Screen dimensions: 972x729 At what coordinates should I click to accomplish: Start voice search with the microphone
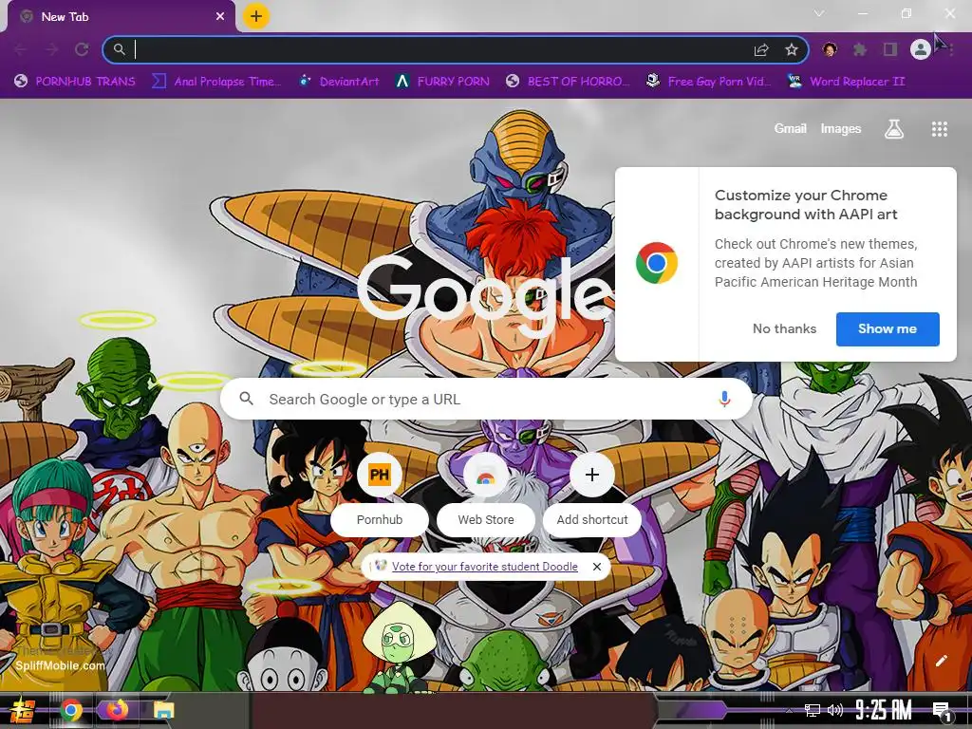pyautogui.click(x=724, y=399)
